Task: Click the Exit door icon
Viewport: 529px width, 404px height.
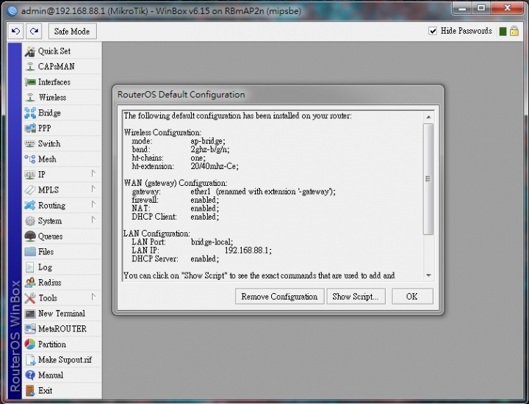Action: pos(30,391)
